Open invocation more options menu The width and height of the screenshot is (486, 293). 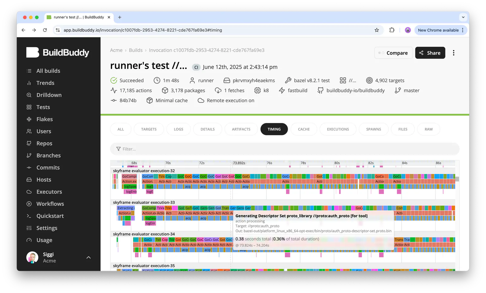pos(453,53)
